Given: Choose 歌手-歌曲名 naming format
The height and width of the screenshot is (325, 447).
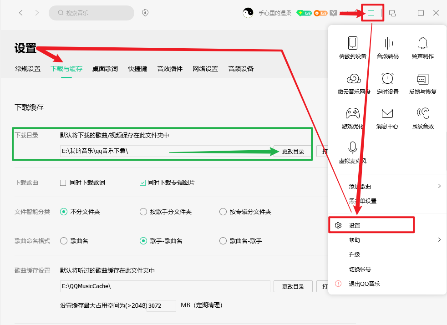Looking at the screenshot, I should 143,241.
